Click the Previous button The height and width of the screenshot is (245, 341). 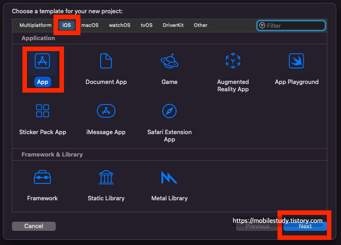coord(257,226)
